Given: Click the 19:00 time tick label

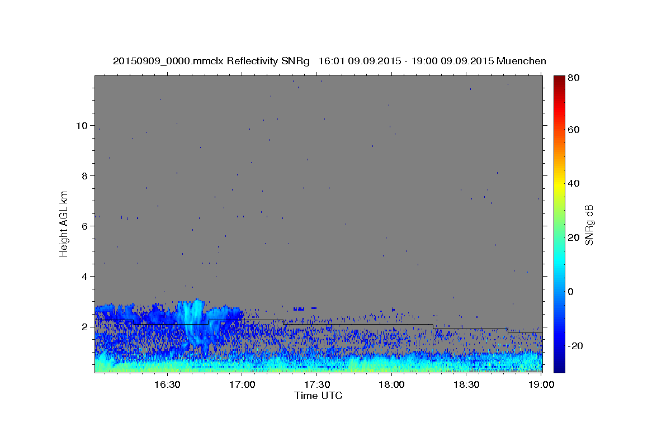Looking at the screenshot, I should 541,385.
